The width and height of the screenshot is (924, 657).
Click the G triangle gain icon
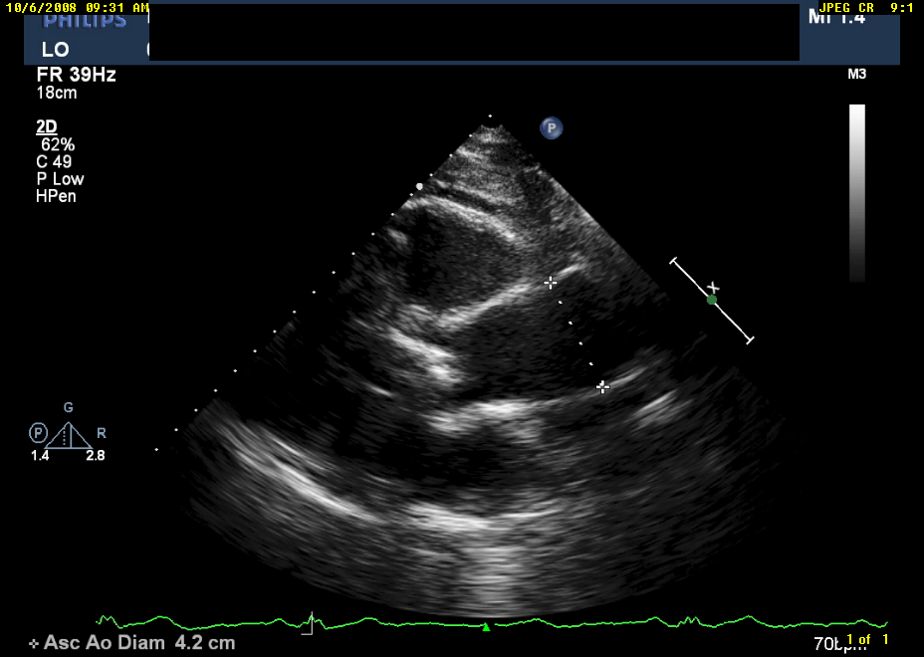68,434
